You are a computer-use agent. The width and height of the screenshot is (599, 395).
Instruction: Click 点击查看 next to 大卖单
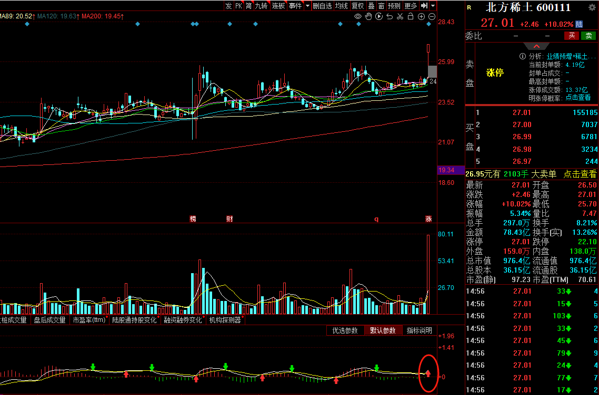click(x=580, y=174)
